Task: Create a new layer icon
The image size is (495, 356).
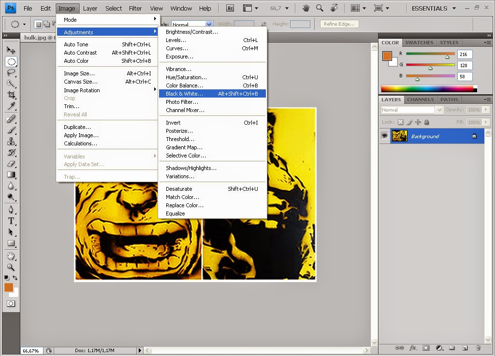Action: pos(465,348)
